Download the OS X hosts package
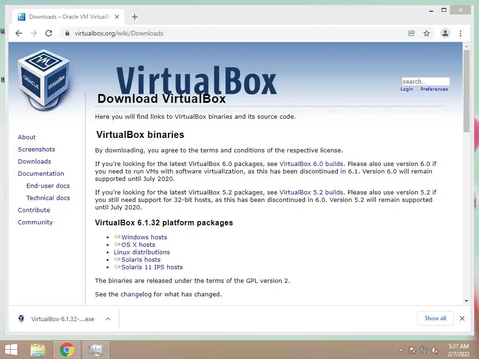479x359 pixels. [x=138, y=245]
